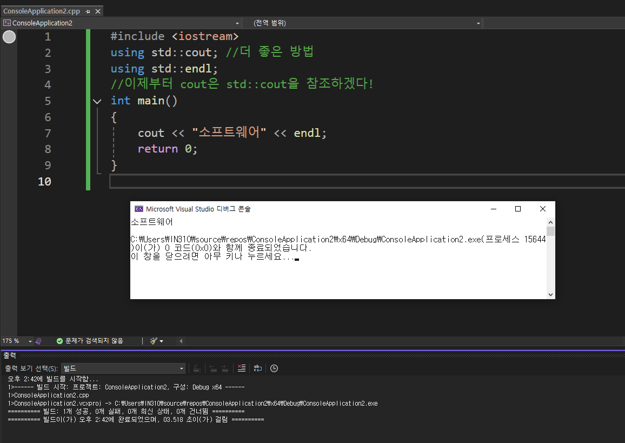Click the debug console window icon

(139, 209)
